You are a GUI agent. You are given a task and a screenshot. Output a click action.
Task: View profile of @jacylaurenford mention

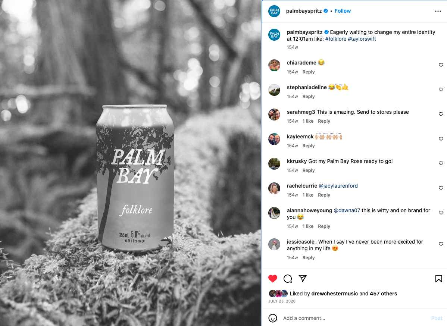tap(338, 186)
